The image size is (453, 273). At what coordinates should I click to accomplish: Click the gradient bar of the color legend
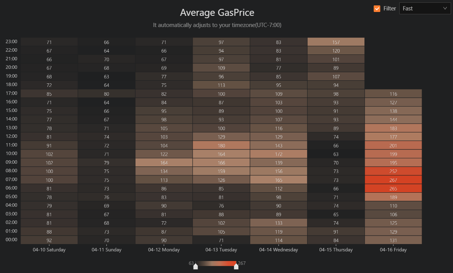[x=216, y=264]
